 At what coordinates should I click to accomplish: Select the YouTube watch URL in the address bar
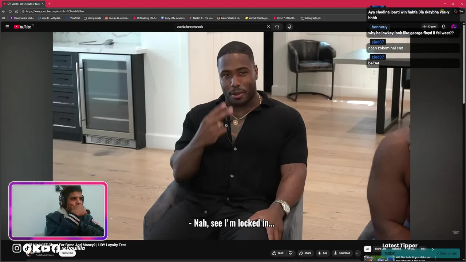click(55, 11)
